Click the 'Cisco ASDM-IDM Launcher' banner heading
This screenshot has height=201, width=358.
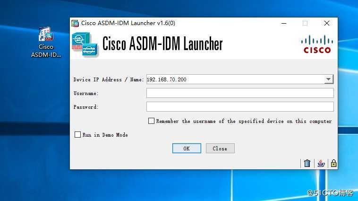[162, 44]
